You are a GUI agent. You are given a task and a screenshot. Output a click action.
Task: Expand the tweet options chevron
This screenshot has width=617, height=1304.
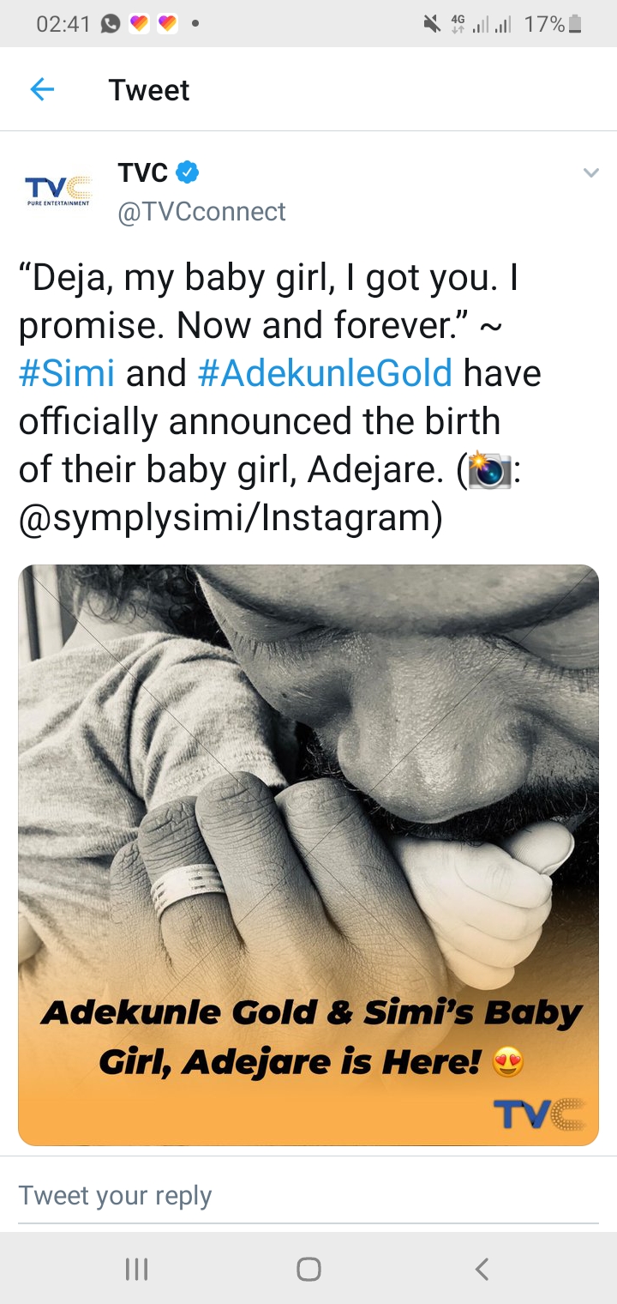[590, 173]
